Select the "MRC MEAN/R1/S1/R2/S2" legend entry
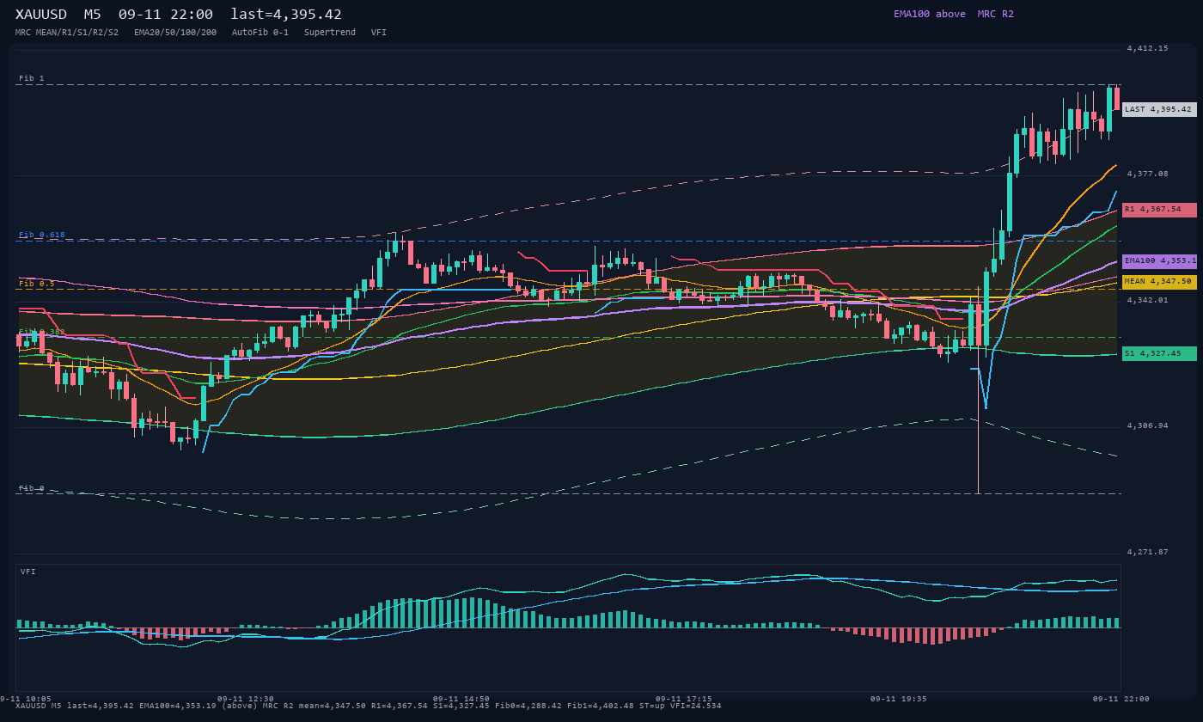The height and width of the screenshot is (722, 1203). point(67,32)
